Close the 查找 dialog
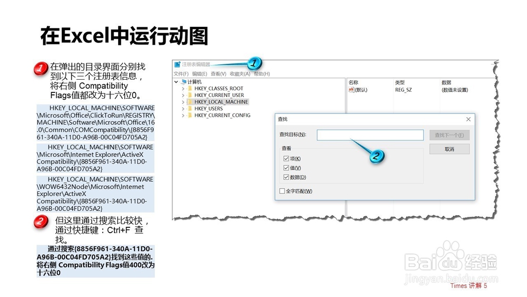527x297 pixels. coord(468,119)
